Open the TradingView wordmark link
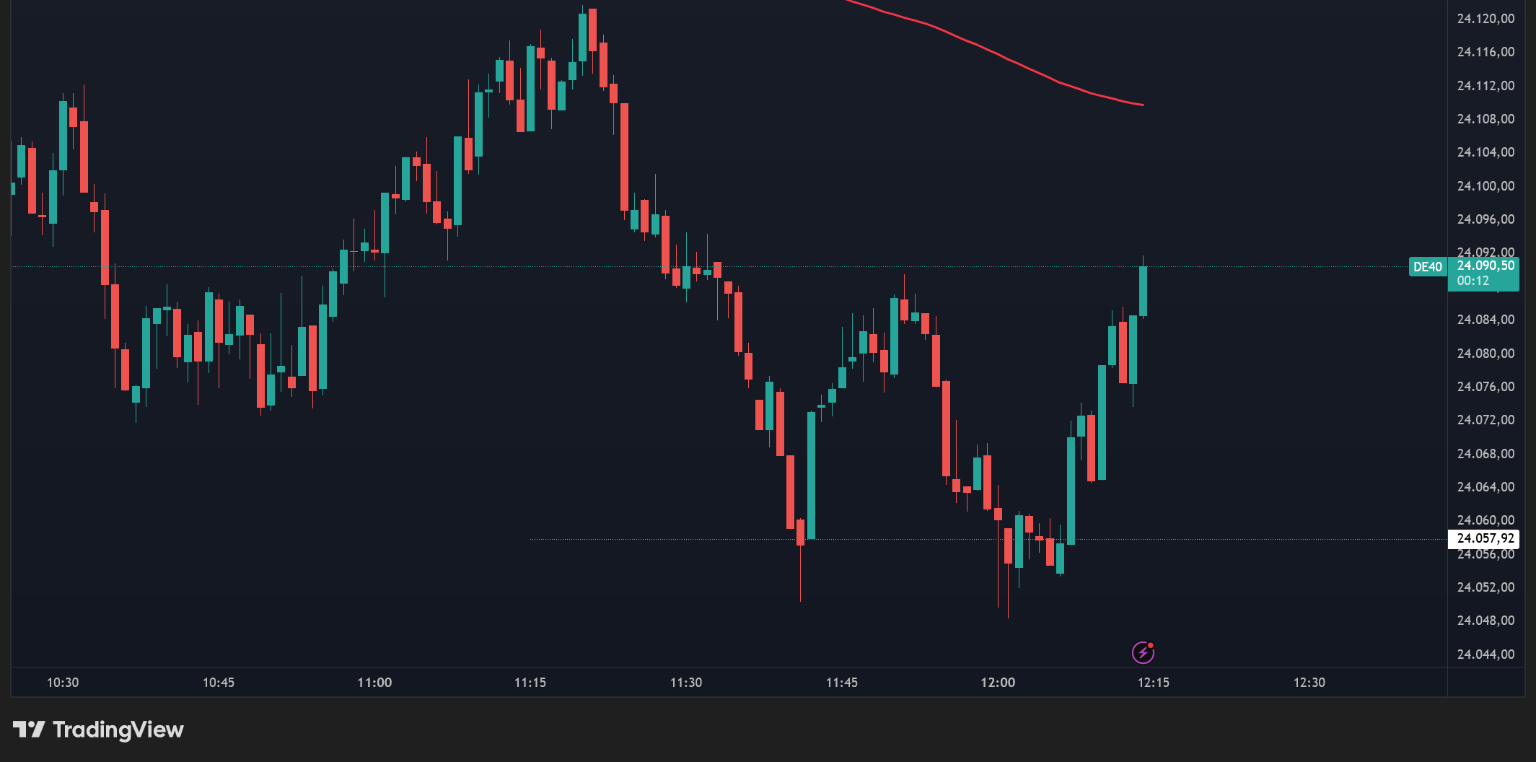This screenshot has height=762, width=1536. (x=118, y=730)
